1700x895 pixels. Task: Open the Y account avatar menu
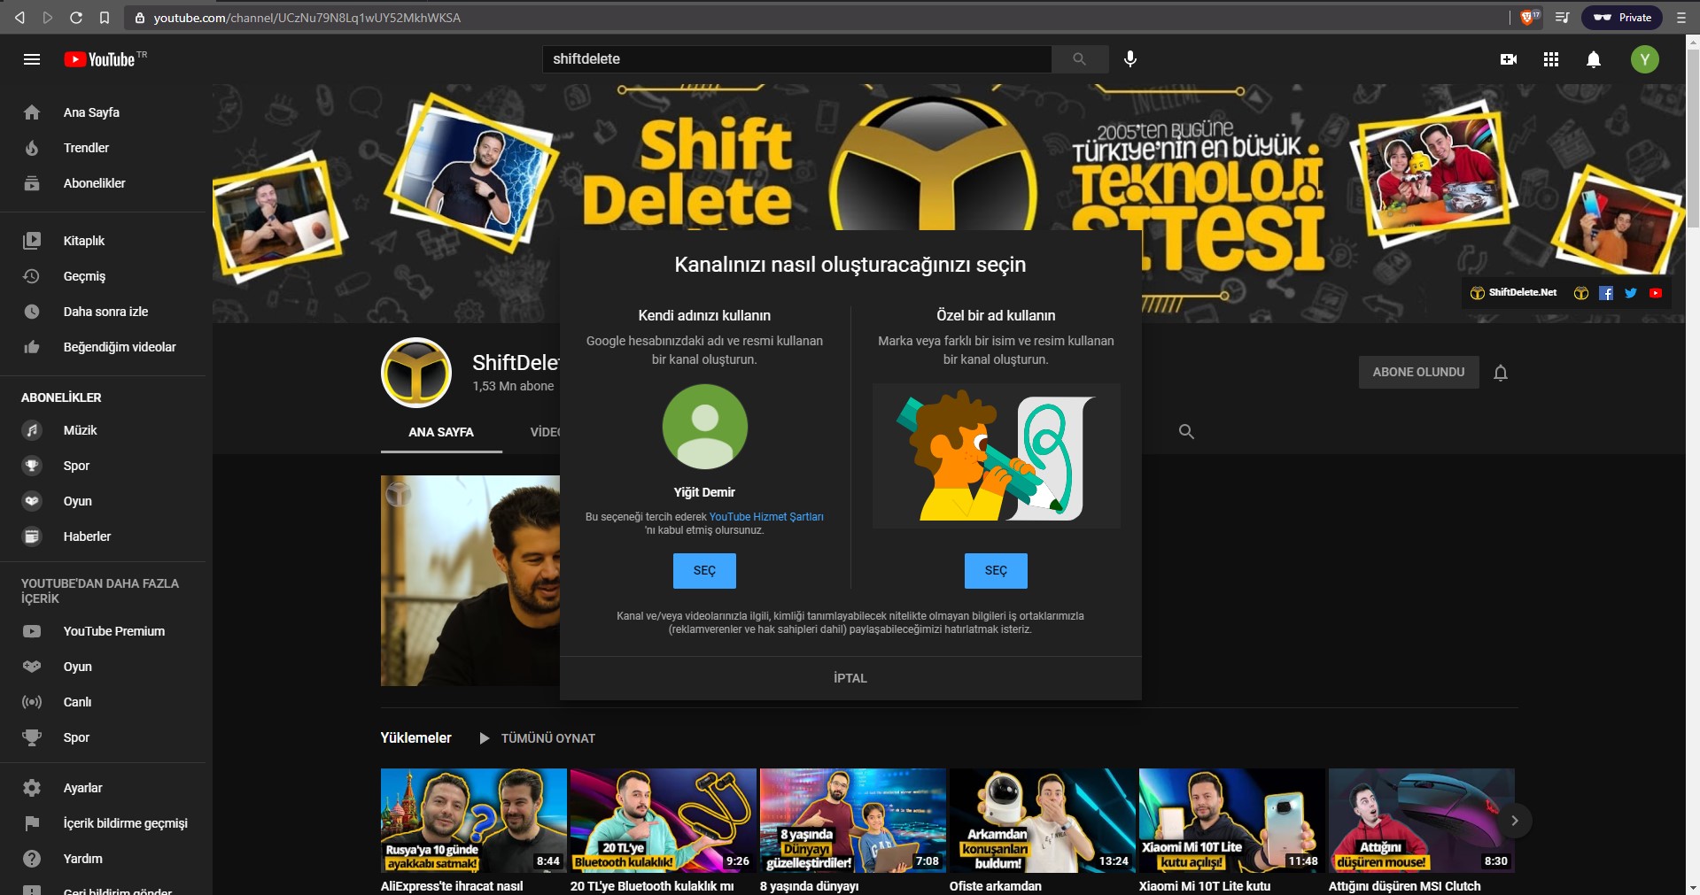[1644, 59]
